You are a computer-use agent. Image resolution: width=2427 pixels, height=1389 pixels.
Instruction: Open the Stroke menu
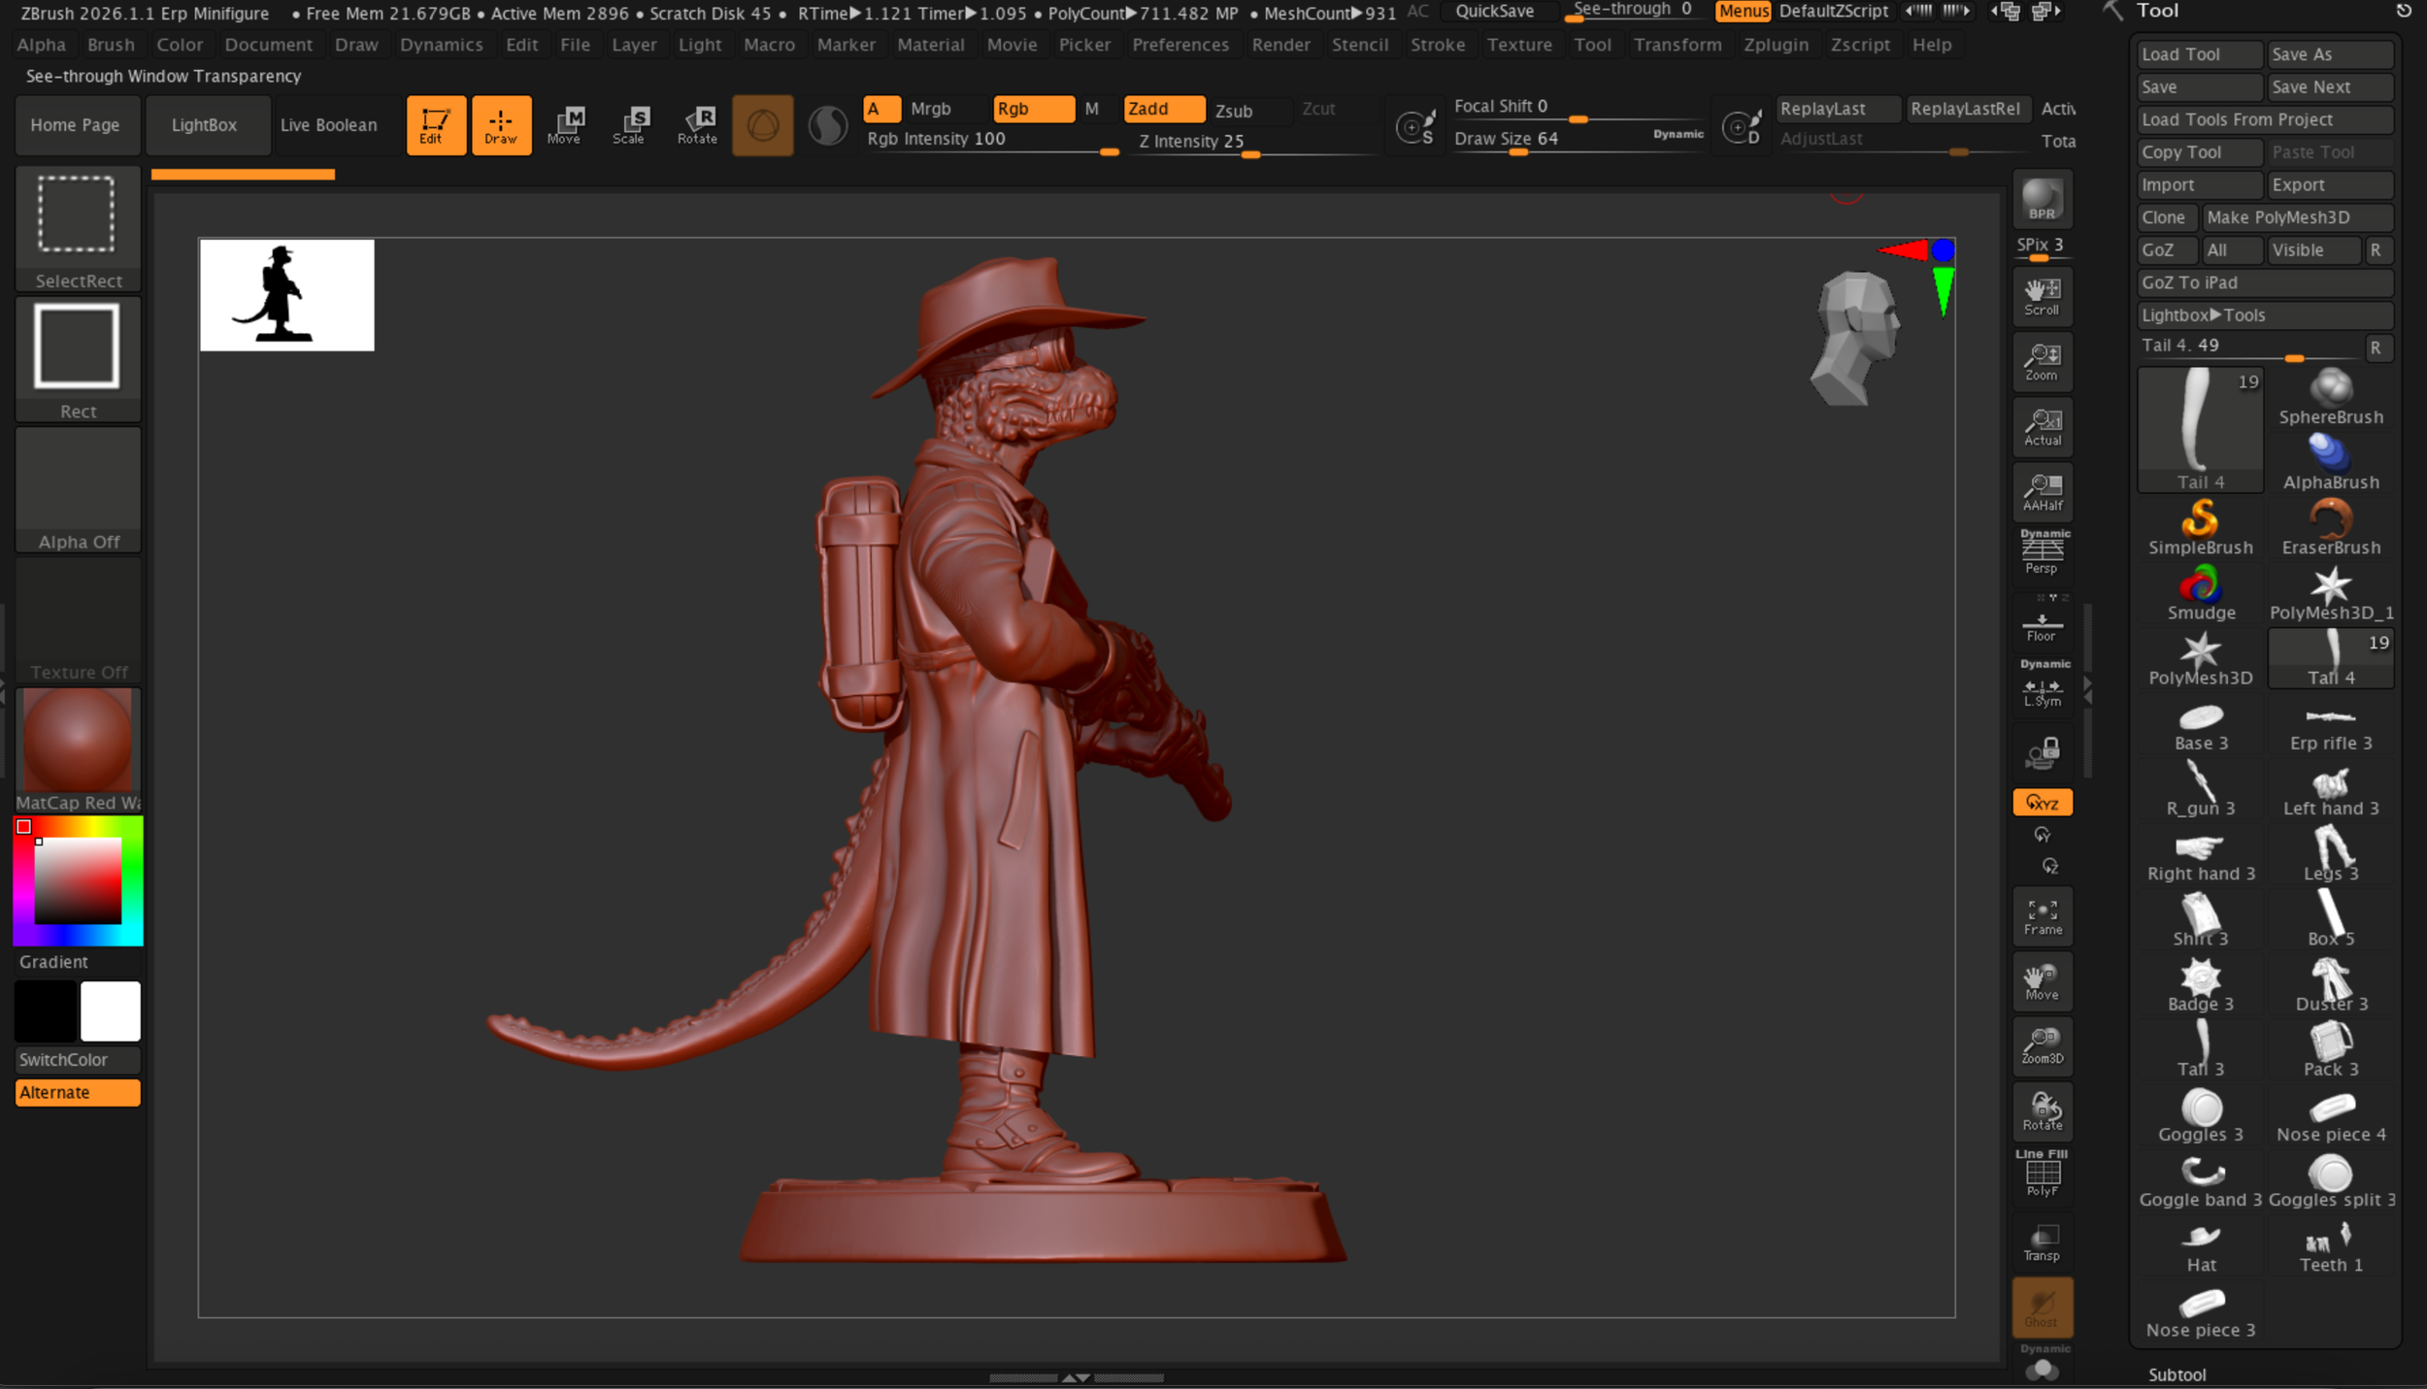[1437, 45]
